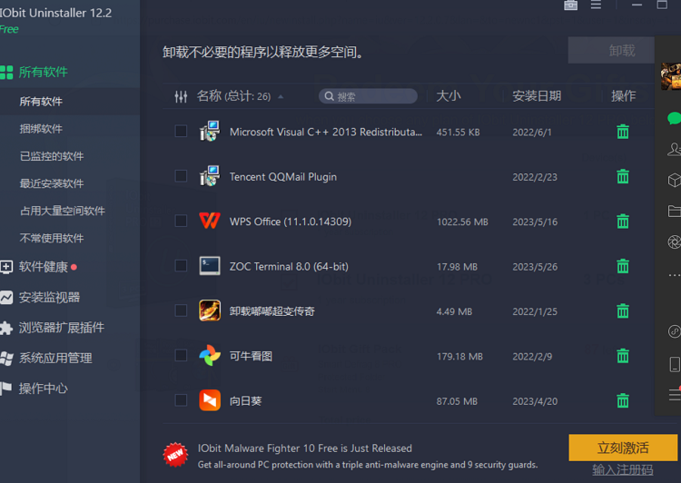Image resolution: width=681 pixels, height=483 pixels.
Task: Click trash icon for ZOC Terminal 8.0
Action: [623, 266]
